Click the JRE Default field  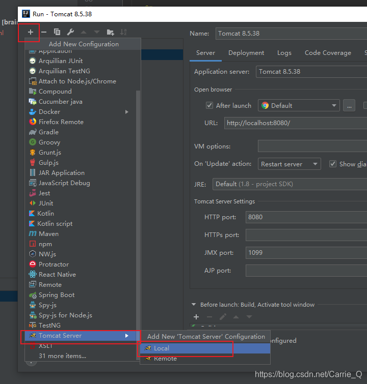click(x=290, y=184)
